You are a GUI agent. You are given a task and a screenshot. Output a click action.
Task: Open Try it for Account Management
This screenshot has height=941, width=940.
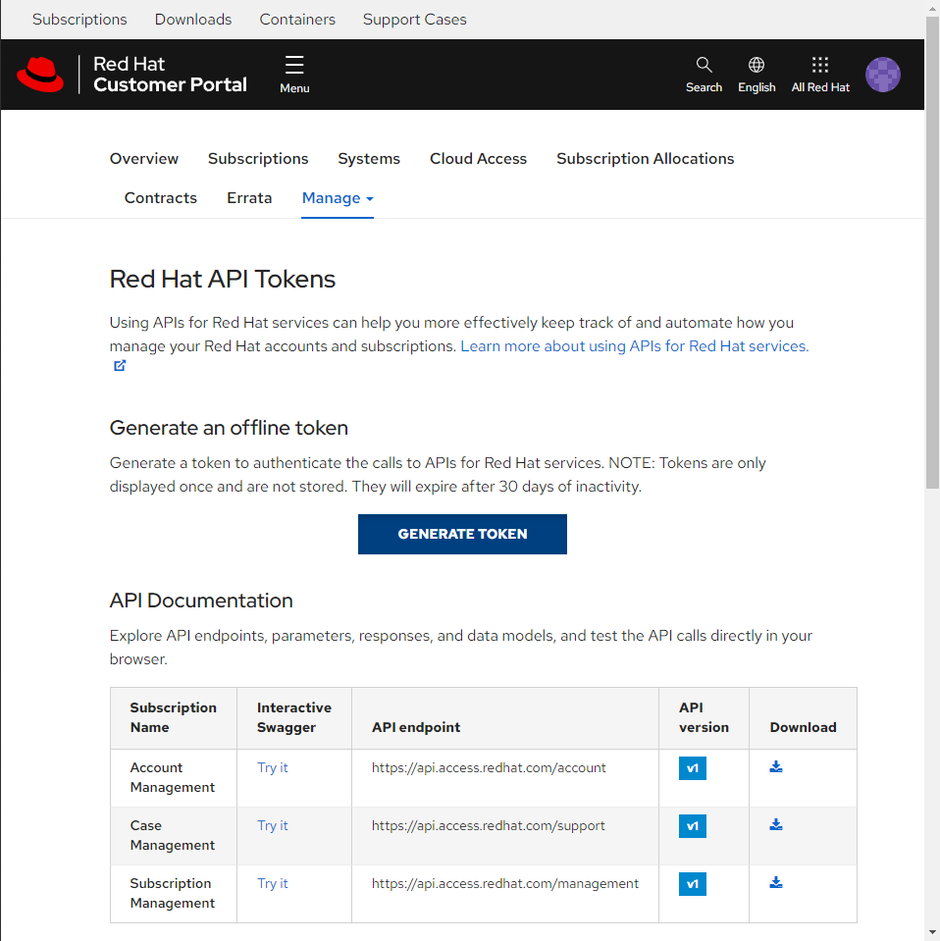273,768
